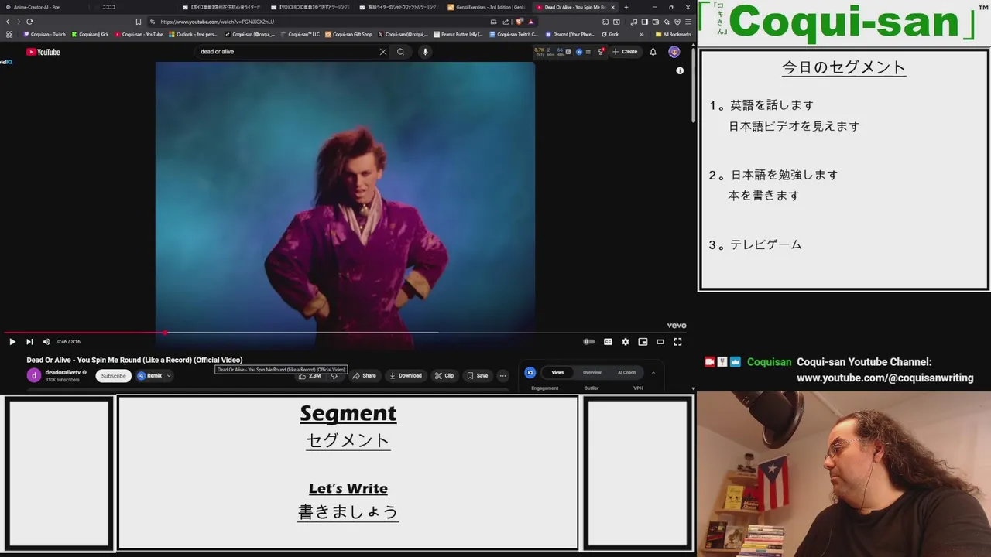Seek along the video progress bar
This screenshot has width=991, height=557.
345,333
